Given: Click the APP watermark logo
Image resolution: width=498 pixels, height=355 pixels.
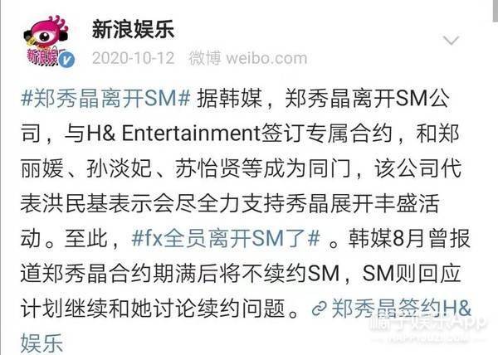Looking at the screenshot, I should (427, 323).
